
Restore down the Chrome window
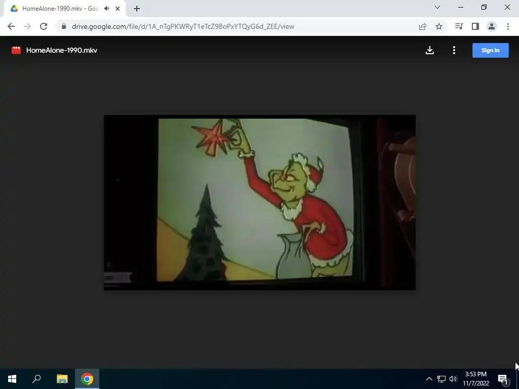coord(484,7)
